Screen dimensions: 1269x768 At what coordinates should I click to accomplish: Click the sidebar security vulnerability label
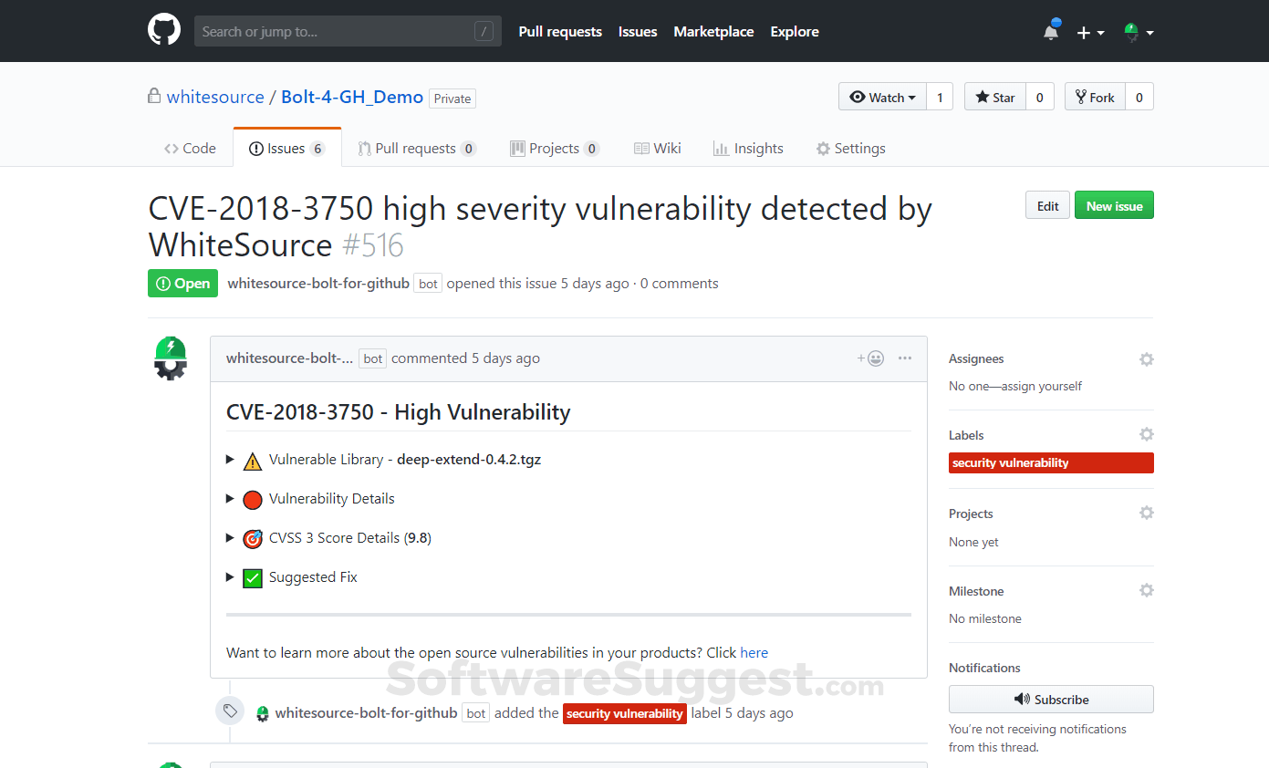[x=1051, y=462]
